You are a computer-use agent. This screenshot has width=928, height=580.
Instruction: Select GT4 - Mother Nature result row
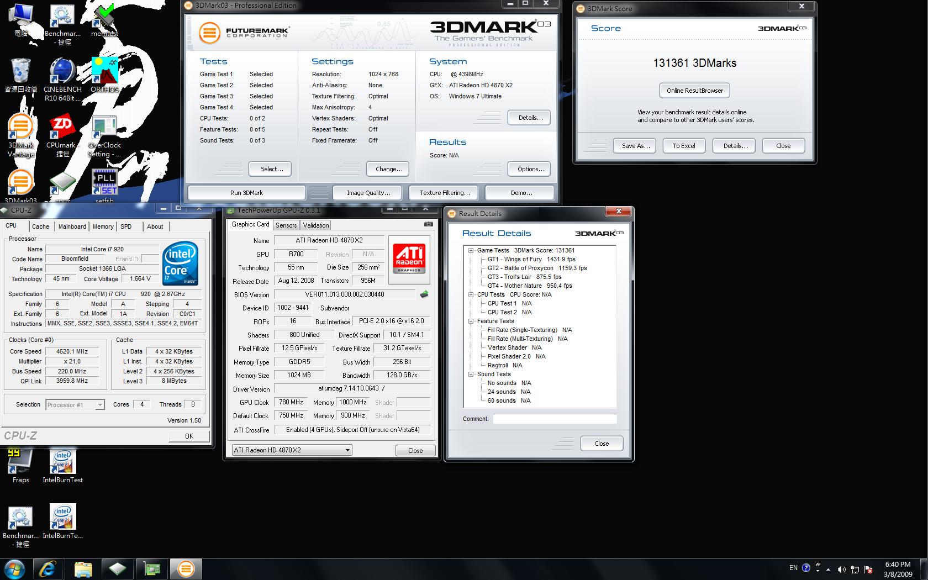[530, 286]
